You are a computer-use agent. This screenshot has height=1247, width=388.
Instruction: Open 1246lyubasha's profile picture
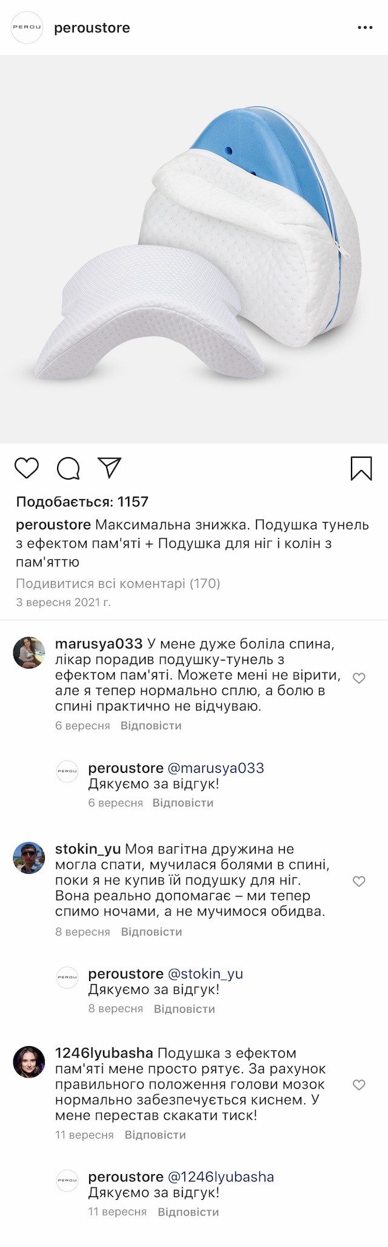pos(29,1061)
